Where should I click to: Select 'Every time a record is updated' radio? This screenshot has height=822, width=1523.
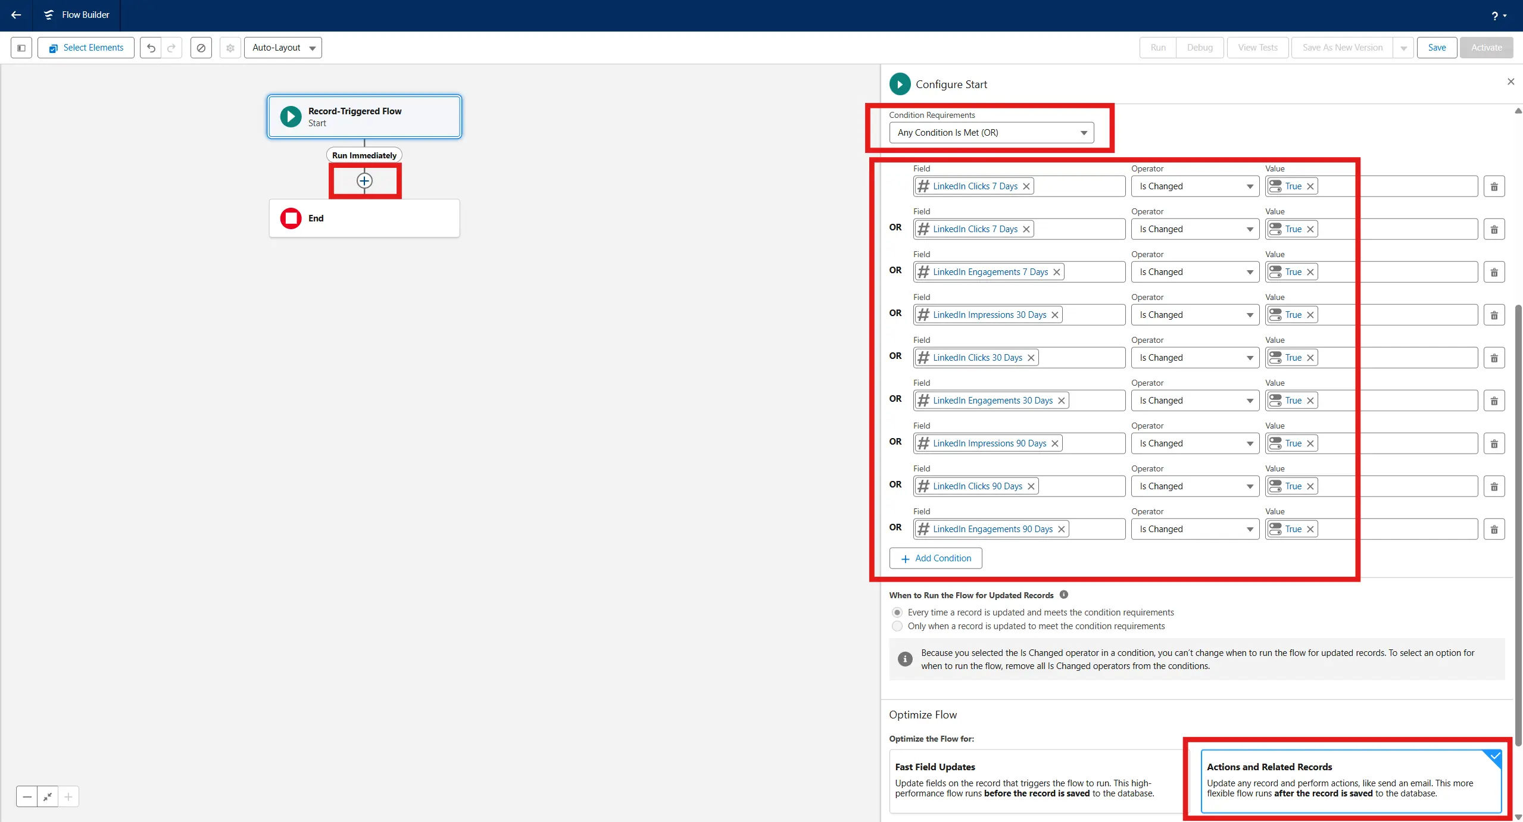tap(897, 612)
